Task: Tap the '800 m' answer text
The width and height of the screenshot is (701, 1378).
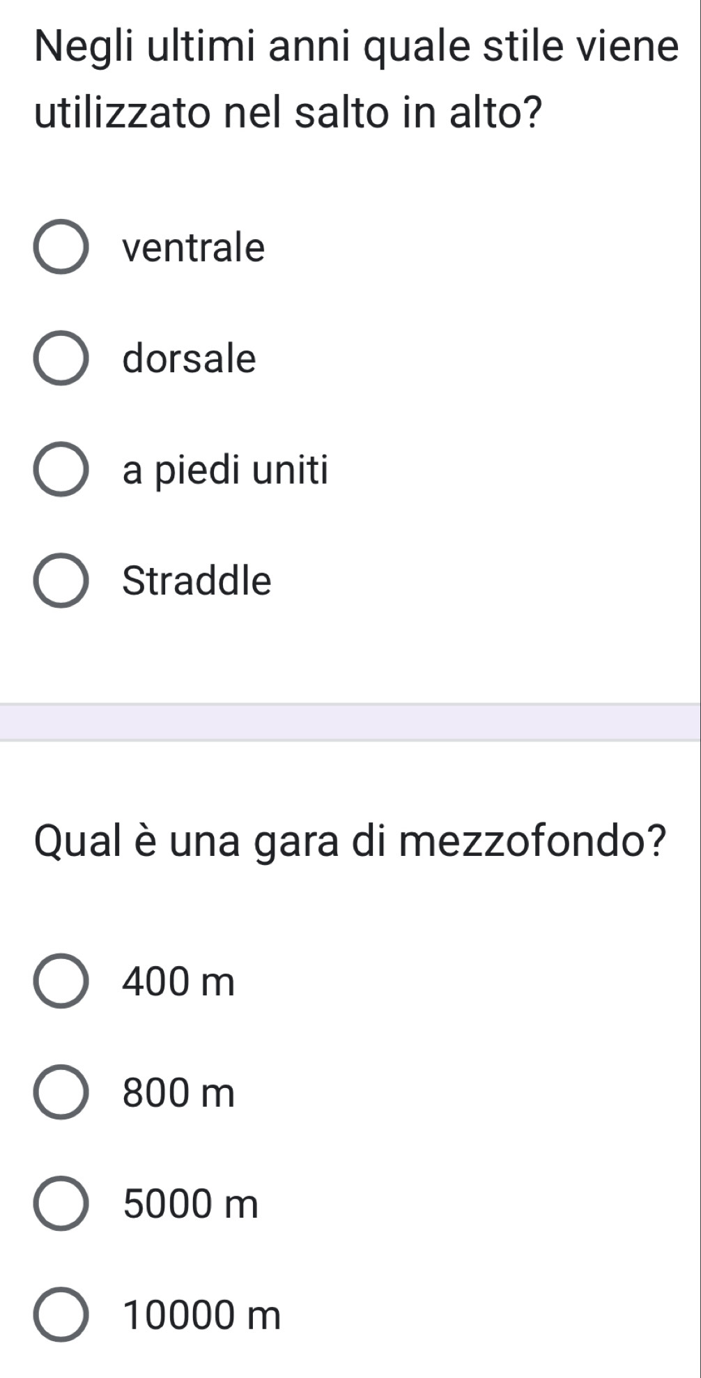Action: click(x=179, y=1092)
